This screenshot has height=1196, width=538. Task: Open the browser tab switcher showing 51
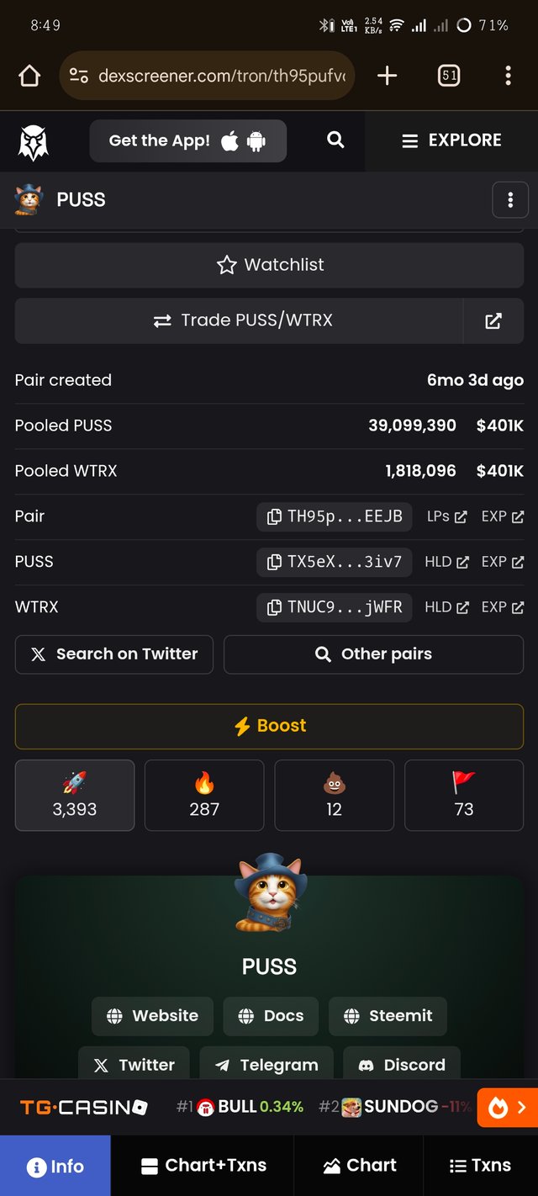click(449, 77)
